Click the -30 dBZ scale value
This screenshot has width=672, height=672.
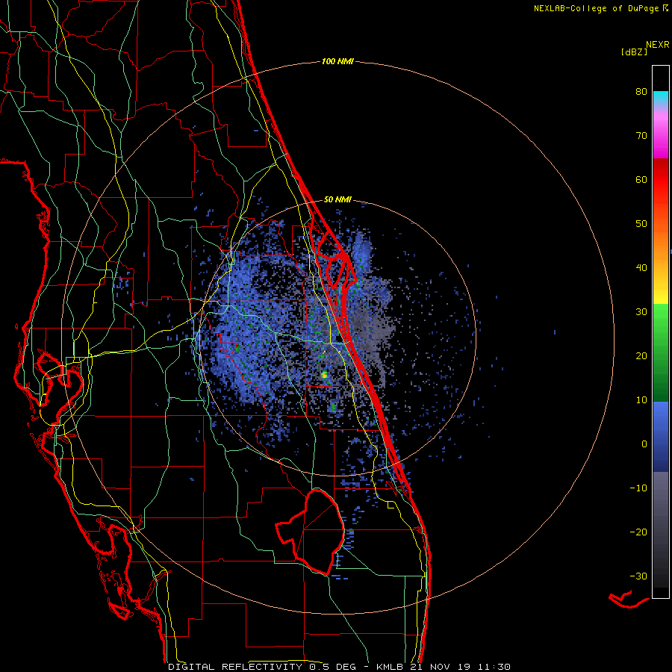[x=638, y=577]
